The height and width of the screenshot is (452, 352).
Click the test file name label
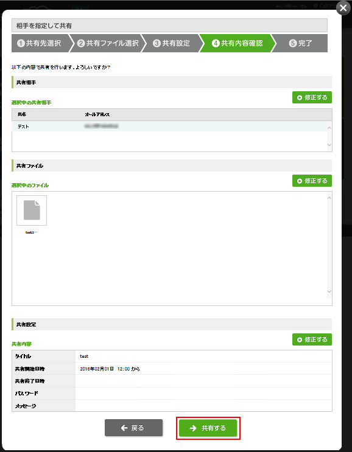pos(32,232)
